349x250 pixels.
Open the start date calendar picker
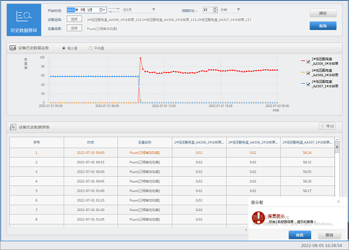pyautogui.click(x=102, y=10)
